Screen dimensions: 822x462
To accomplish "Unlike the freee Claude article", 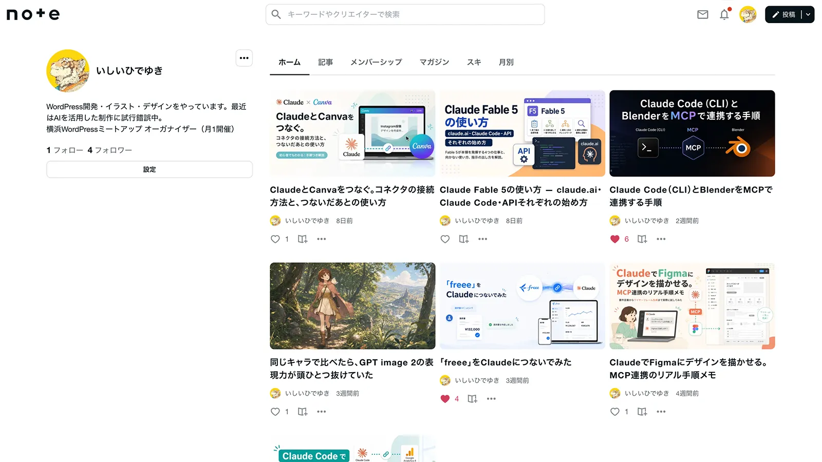I will [445, 398].
